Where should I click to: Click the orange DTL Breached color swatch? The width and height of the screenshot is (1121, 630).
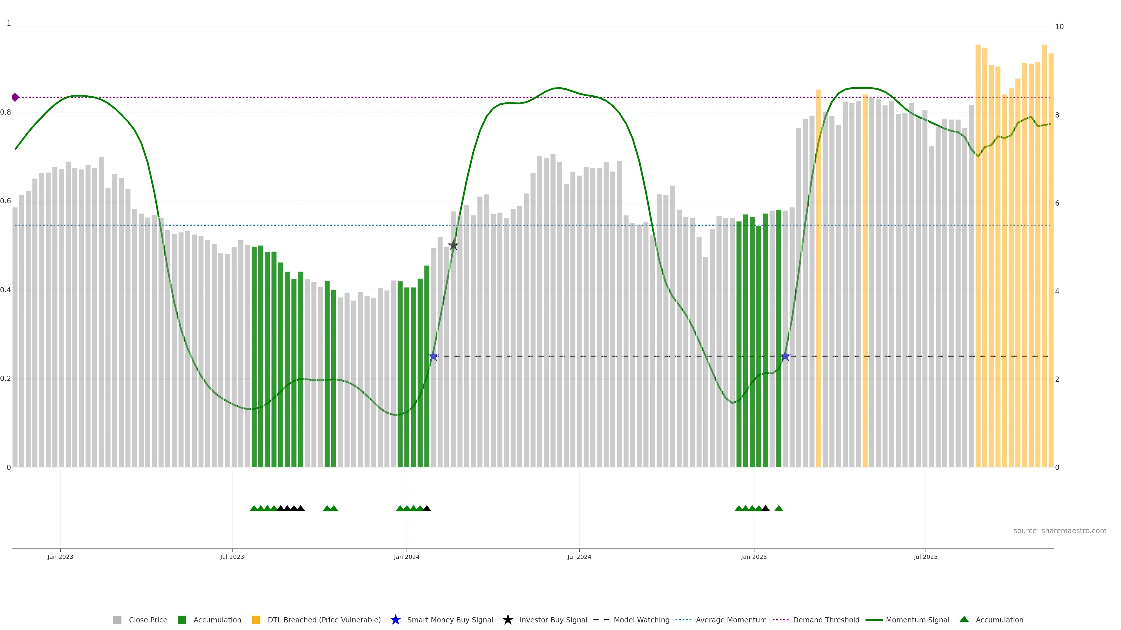pos(256,620)
